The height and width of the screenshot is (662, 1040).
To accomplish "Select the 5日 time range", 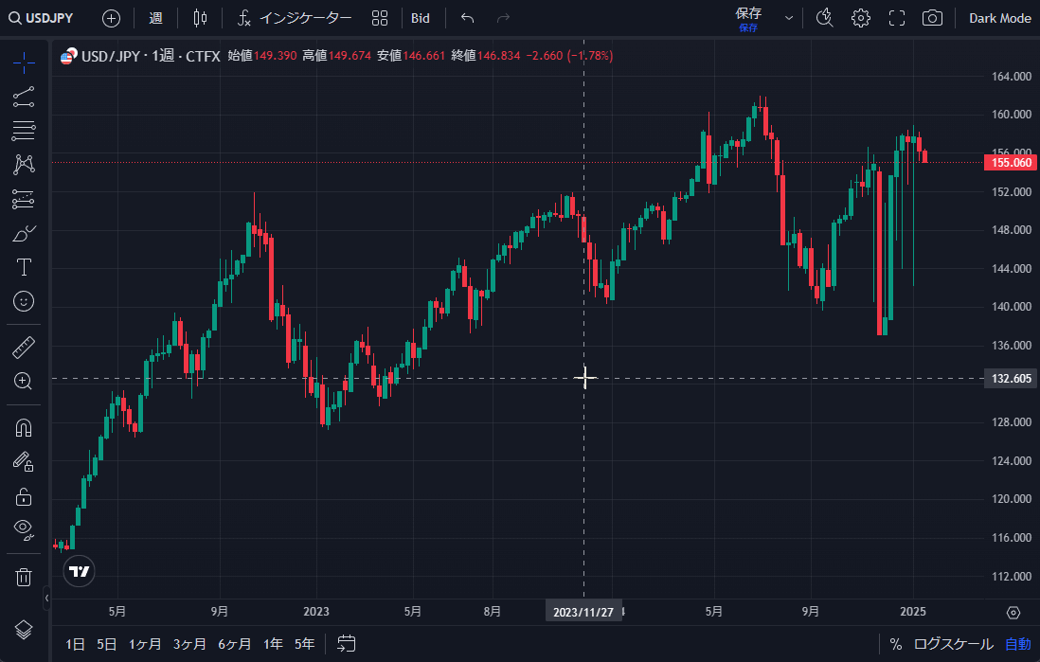I will point(107,644).
